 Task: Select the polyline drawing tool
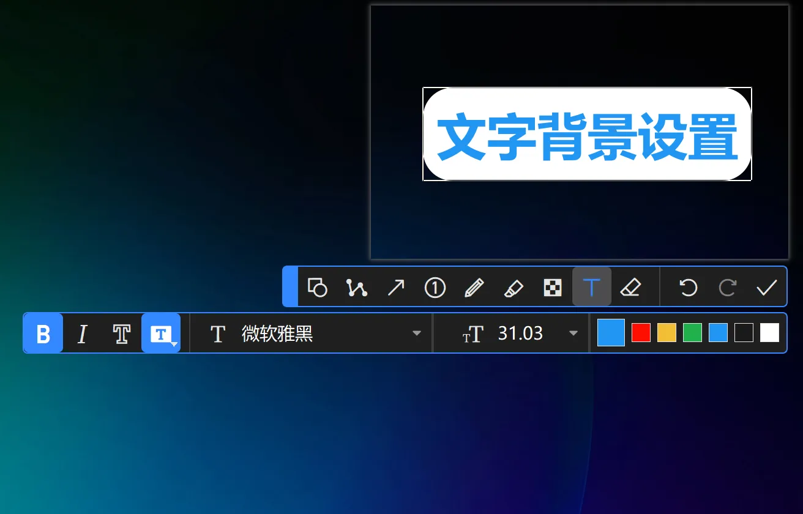coord(357,287)
